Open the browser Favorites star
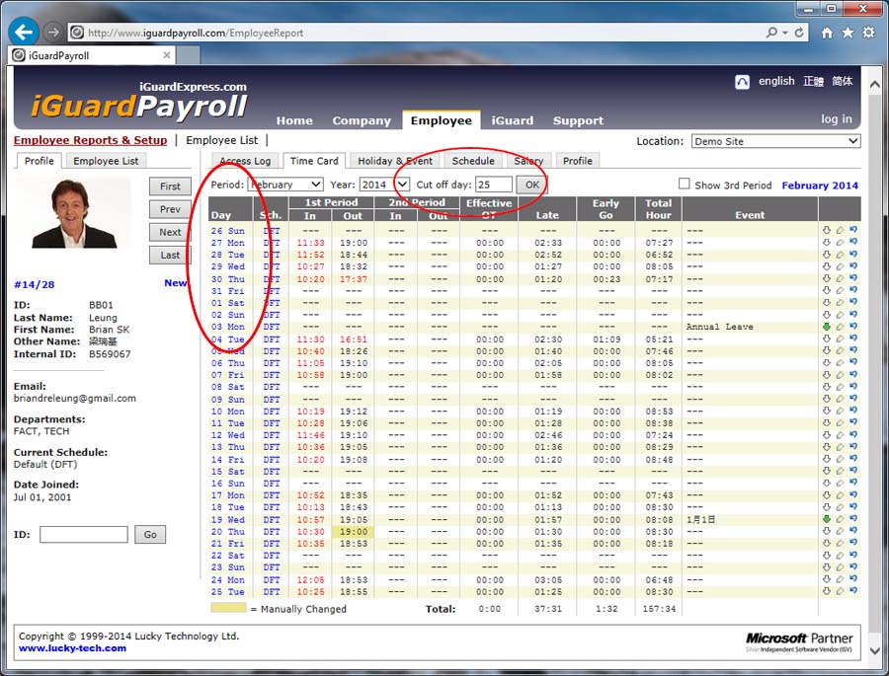 pos(848,33)
